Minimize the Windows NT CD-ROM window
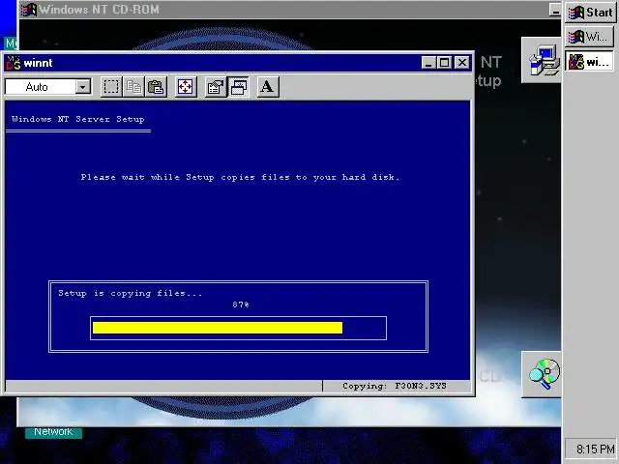Screen dimensions: 619x464 [555, 11]
